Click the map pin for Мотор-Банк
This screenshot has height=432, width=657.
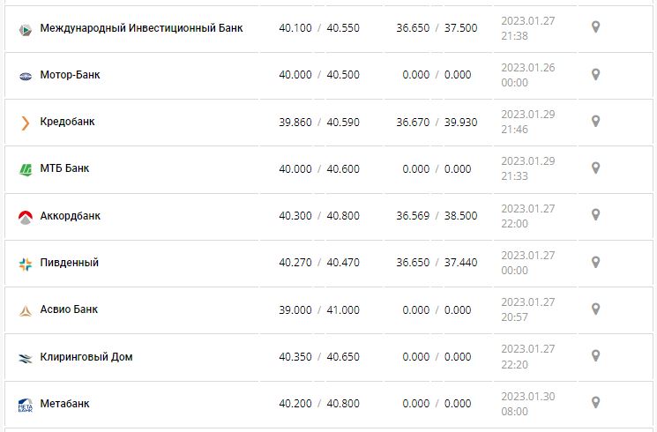point(595,75)
